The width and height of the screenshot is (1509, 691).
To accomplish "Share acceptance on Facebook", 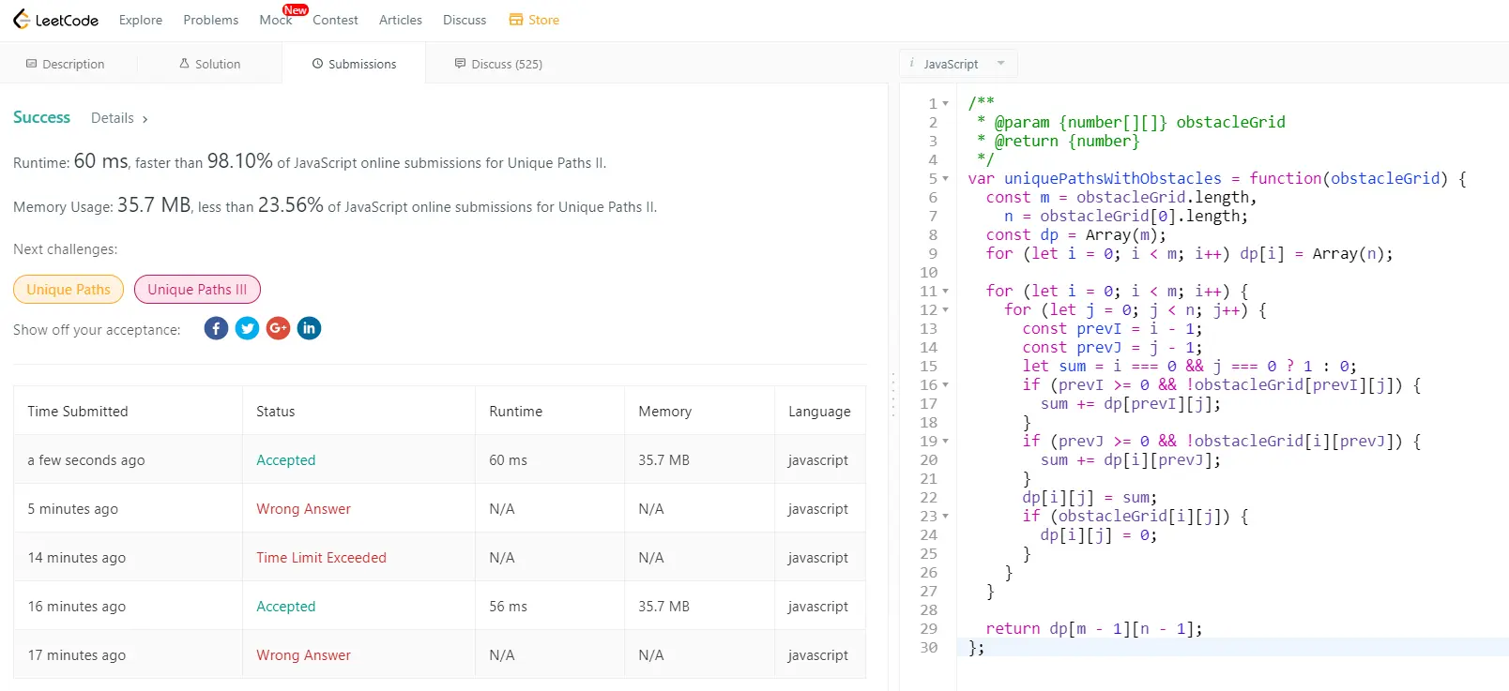I will 216,328.
